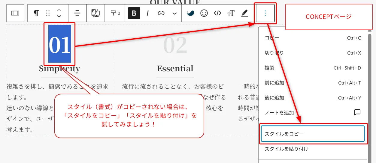Image resolution: width=376 pixels, height=163 pixels.
Task: Choose 複製 from the block menu
Action: click(313, 68)
